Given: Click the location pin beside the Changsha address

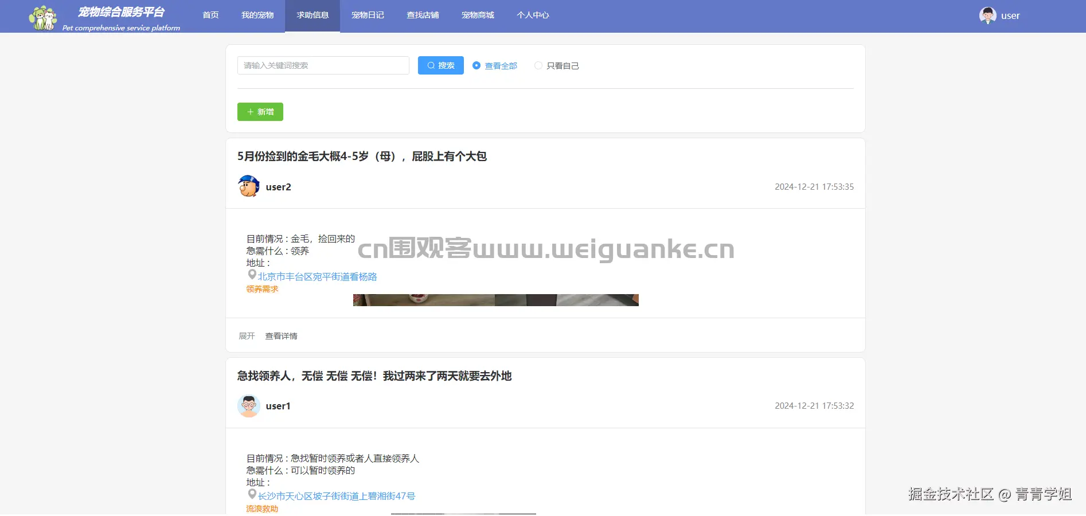Looking at the screenshot, I should [252, 494].
